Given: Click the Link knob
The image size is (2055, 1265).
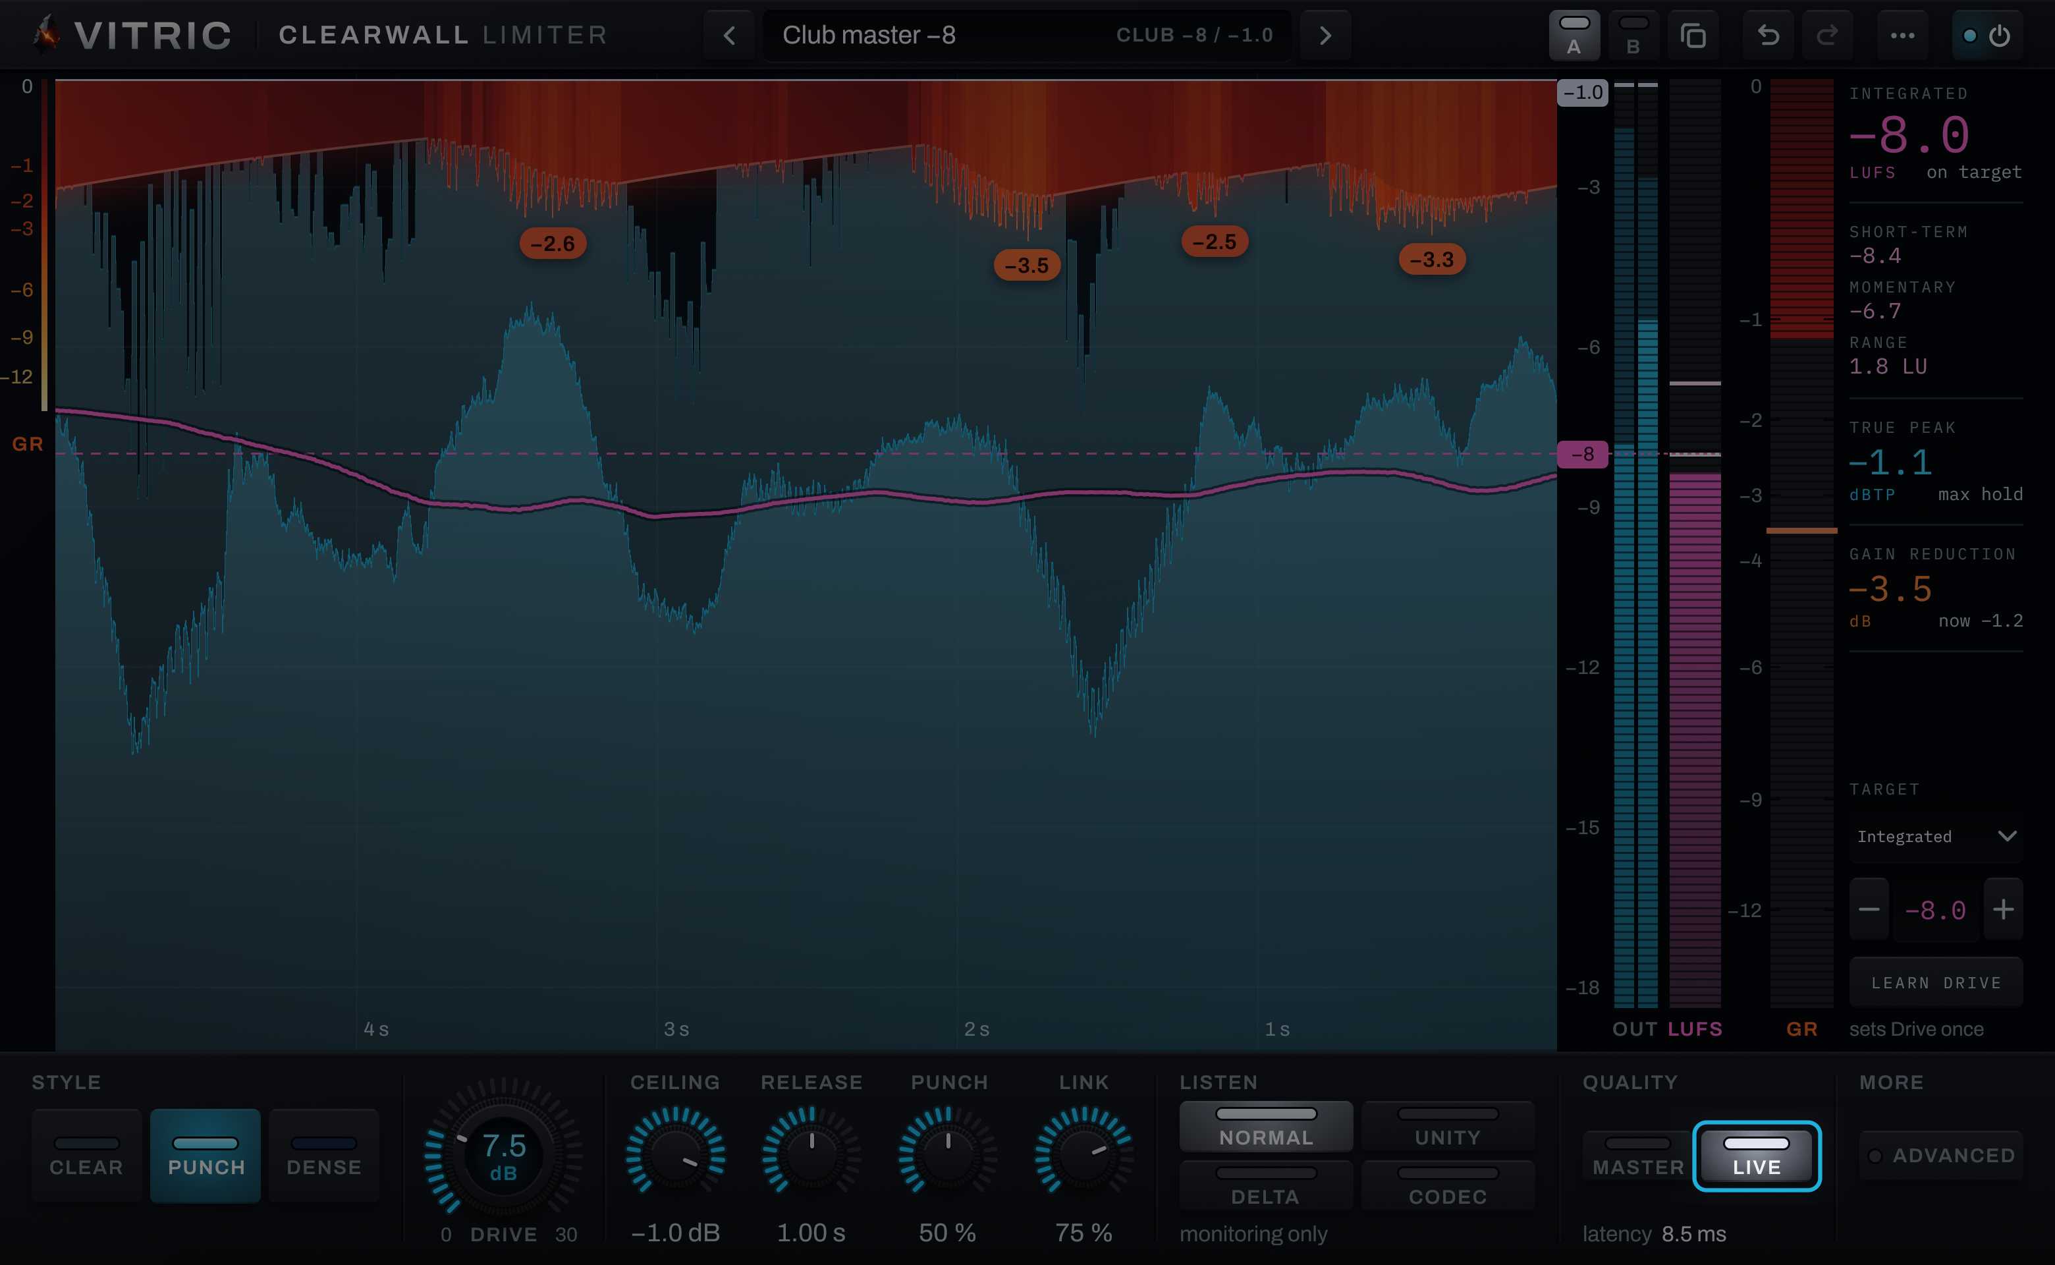Looking at the screenshot, I should click(1084, 1154).
